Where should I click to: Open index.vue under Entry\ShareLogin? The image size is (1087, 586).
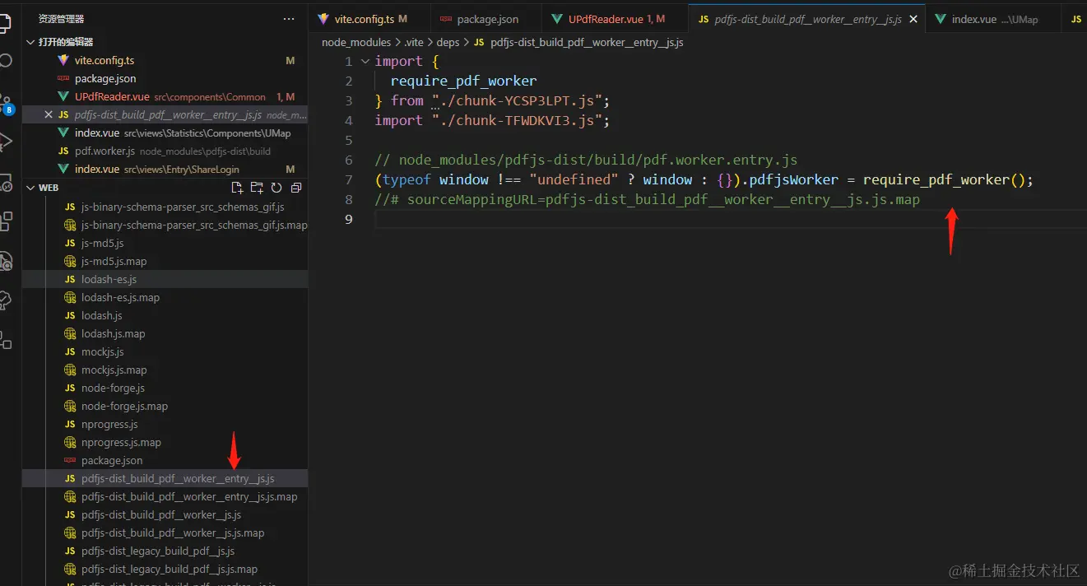coord(165,169)
